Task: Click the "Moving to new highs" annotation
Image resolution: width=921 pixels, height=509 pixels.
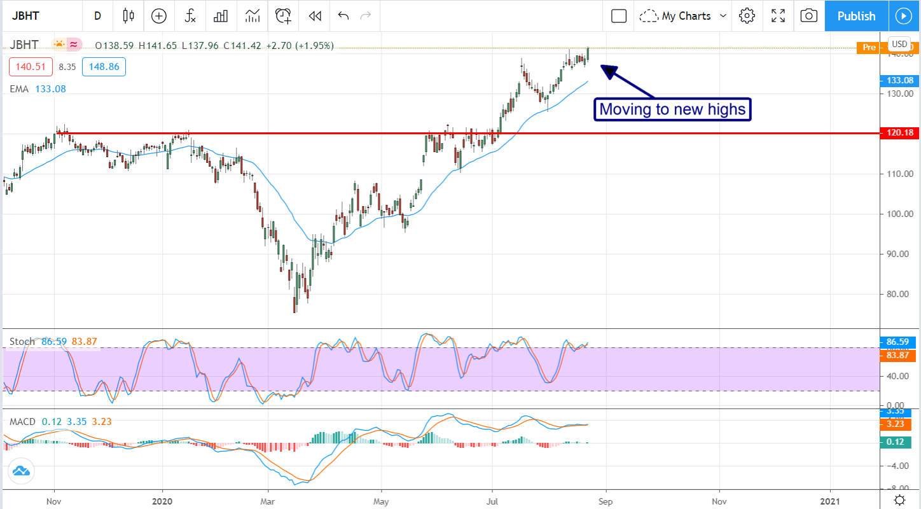Action: pos(672,109)
